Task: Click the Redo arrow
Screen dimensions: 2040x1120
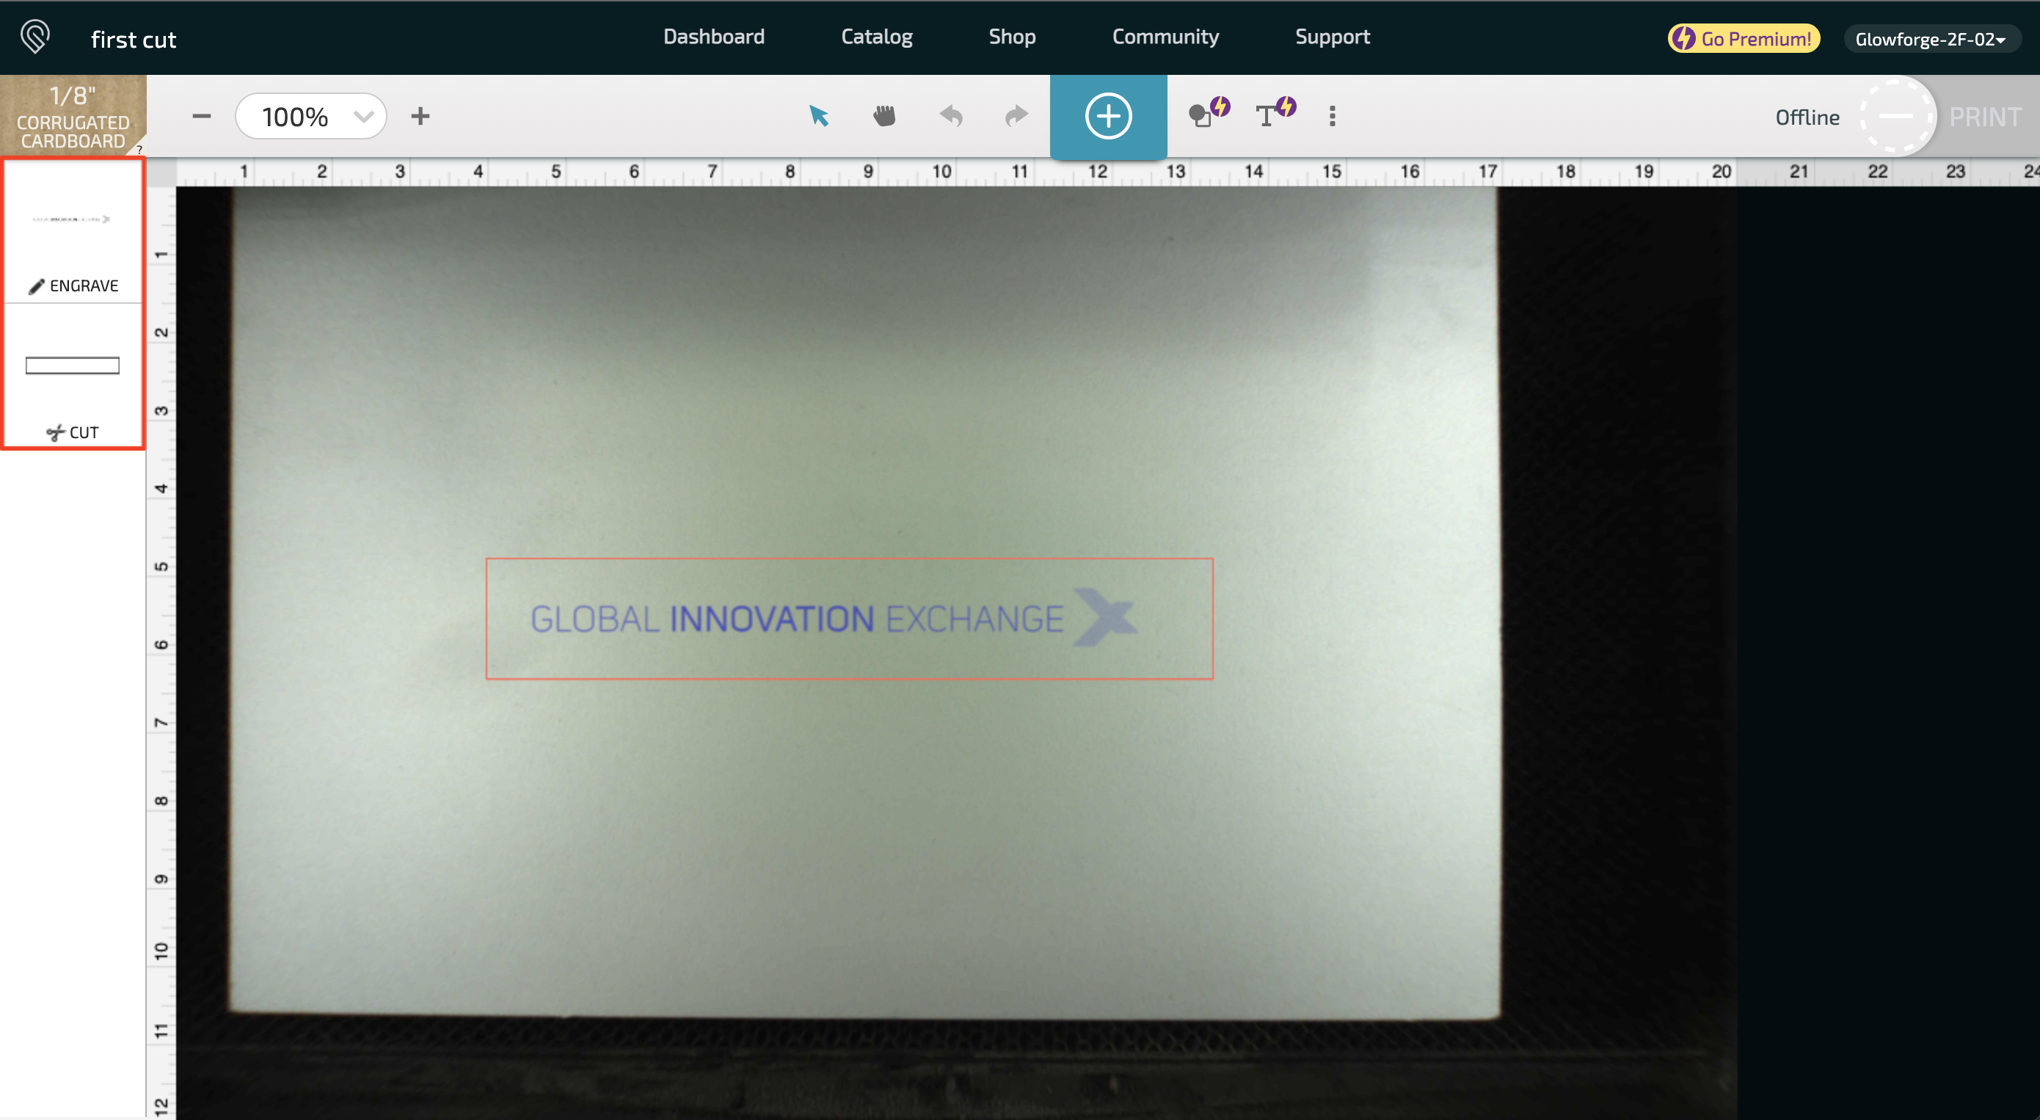Action: 1016,117
